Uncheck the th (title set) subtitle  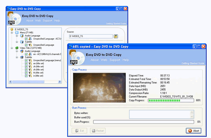[26, 73]
